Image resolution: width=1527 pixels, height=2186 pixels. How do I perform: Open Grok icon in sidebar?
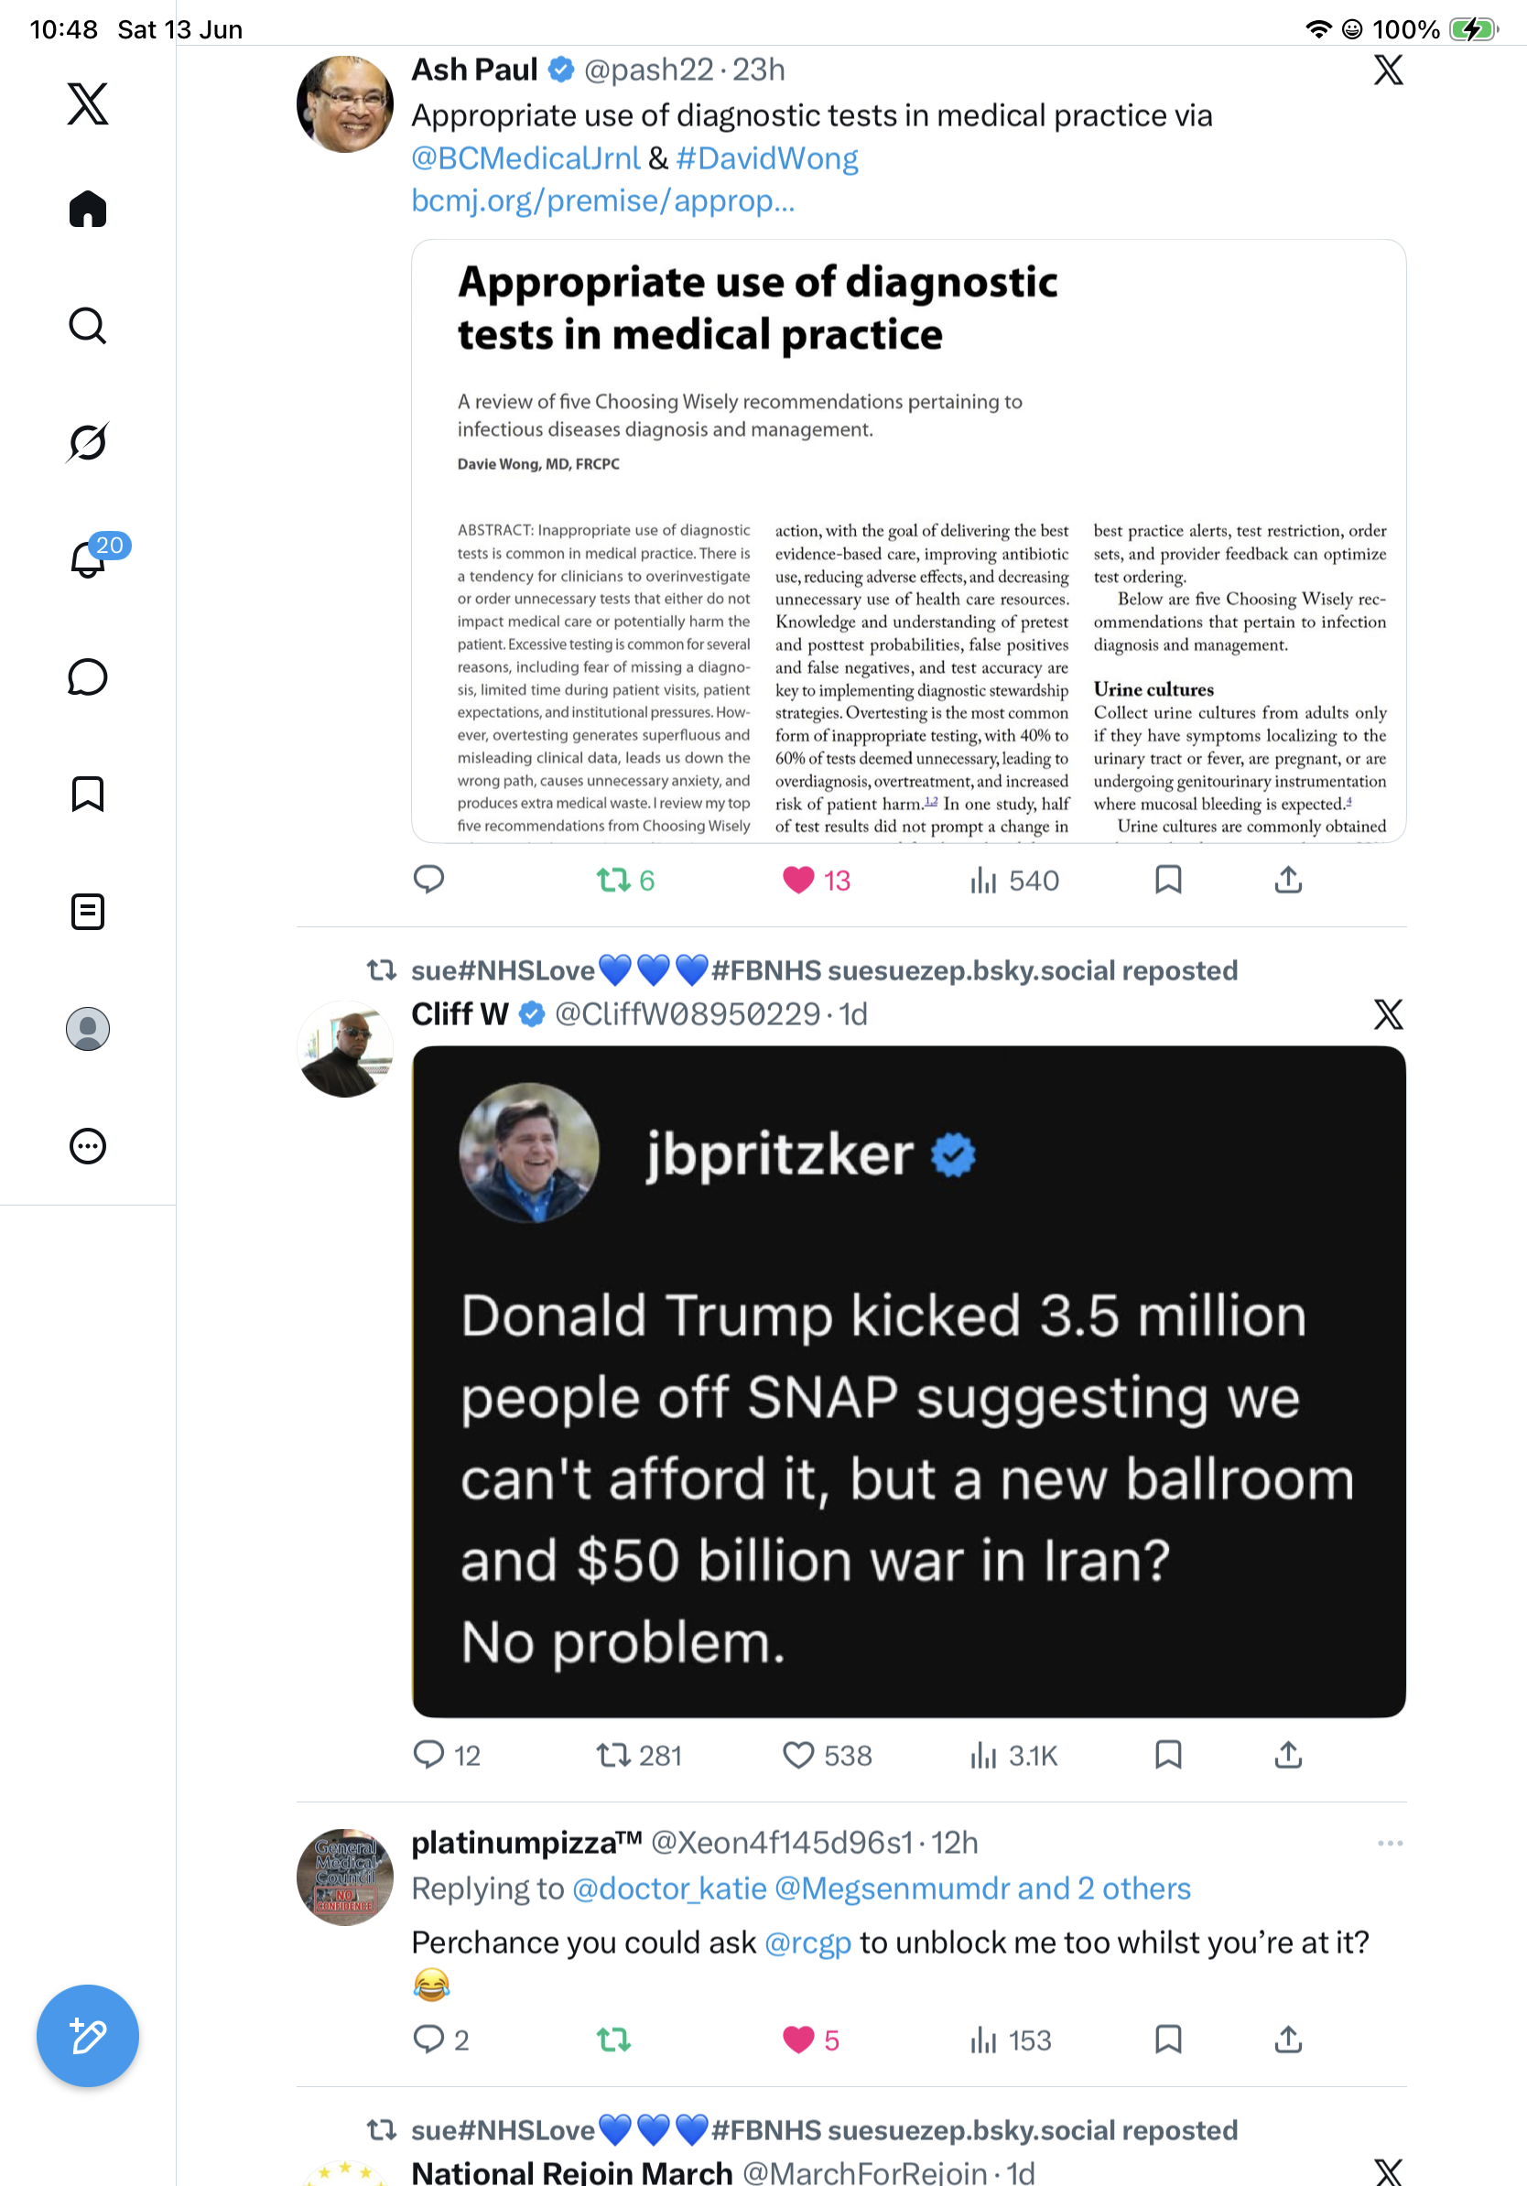(88, 442)
